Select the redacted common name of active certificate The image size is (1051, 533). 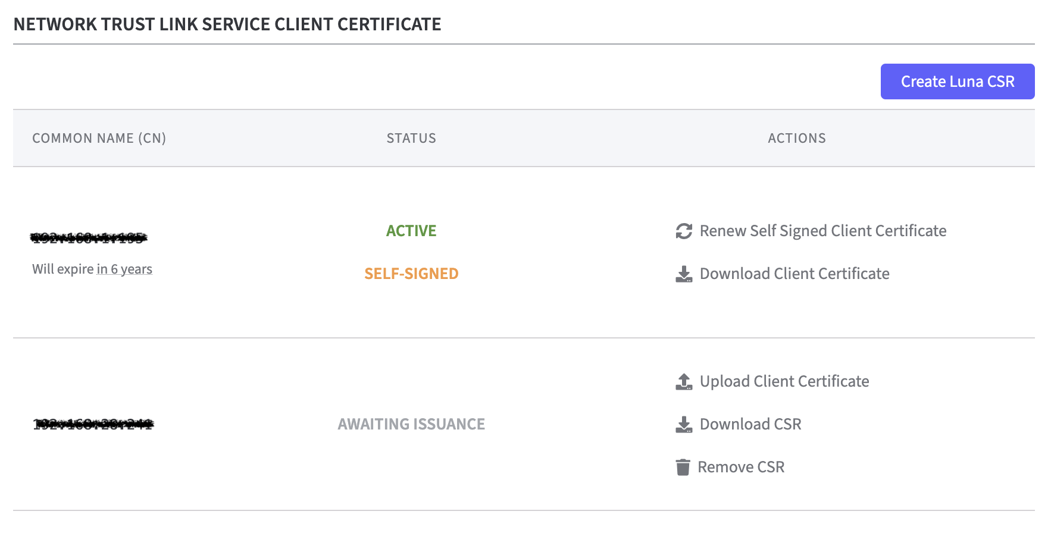click(89, 238)
